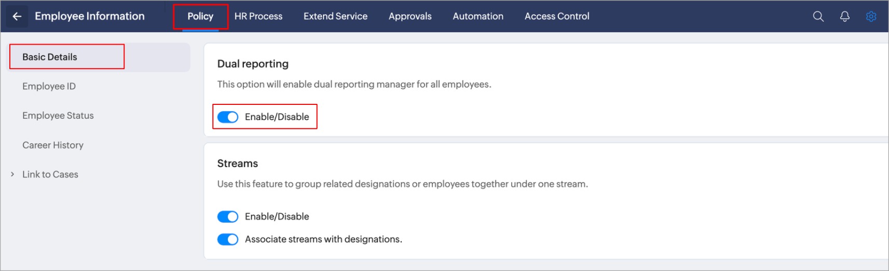
Task: Open Career History section
Action: pyautogui.click(x=53, y=145)
